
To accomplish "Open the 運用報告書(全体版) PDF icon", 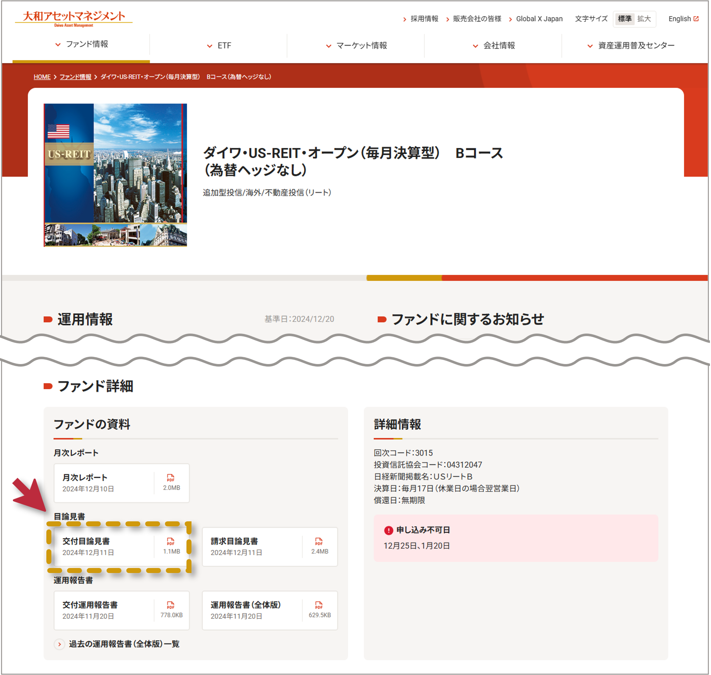I will coord(319,606).
